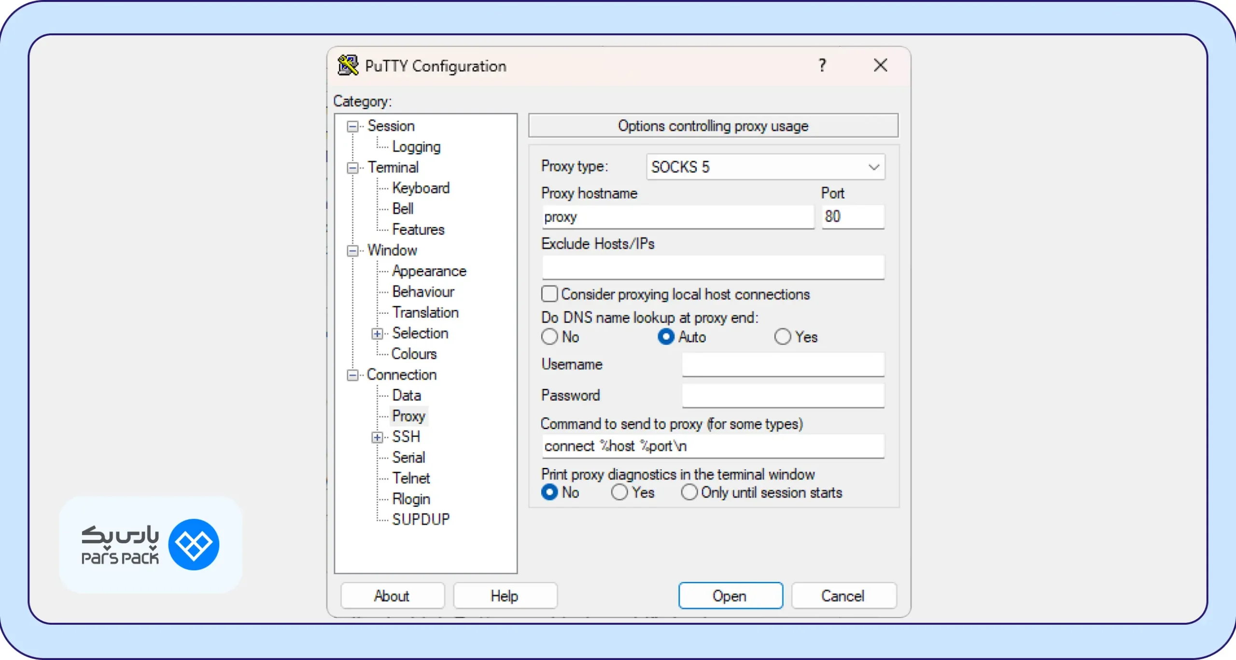
Task: Close the PuTTY Configuration dialog
Action: pos(880,65)
